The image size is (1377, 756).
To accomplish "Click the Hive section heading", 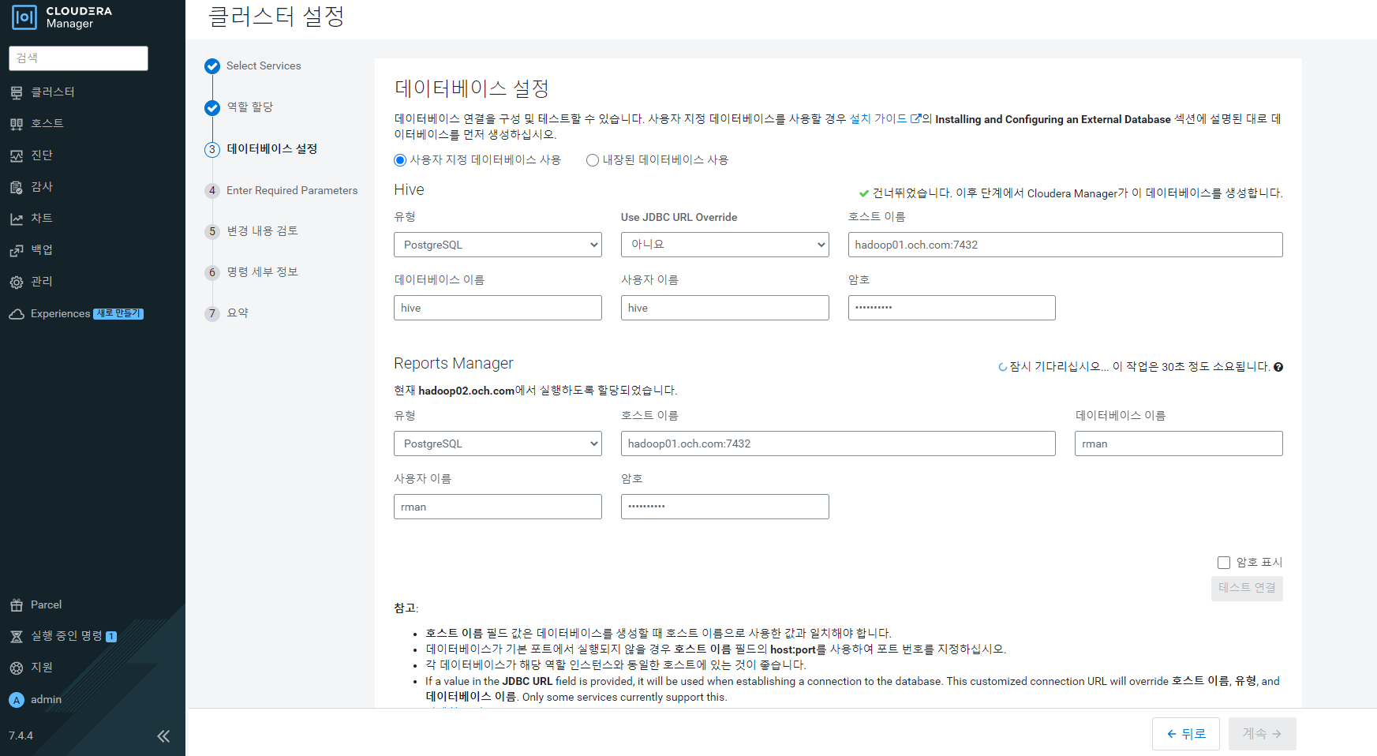I will 409,189.
